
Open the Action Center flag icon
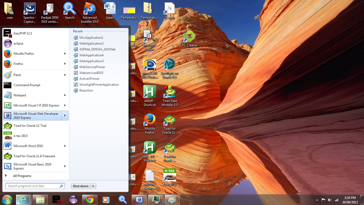(x=323, y=200)
